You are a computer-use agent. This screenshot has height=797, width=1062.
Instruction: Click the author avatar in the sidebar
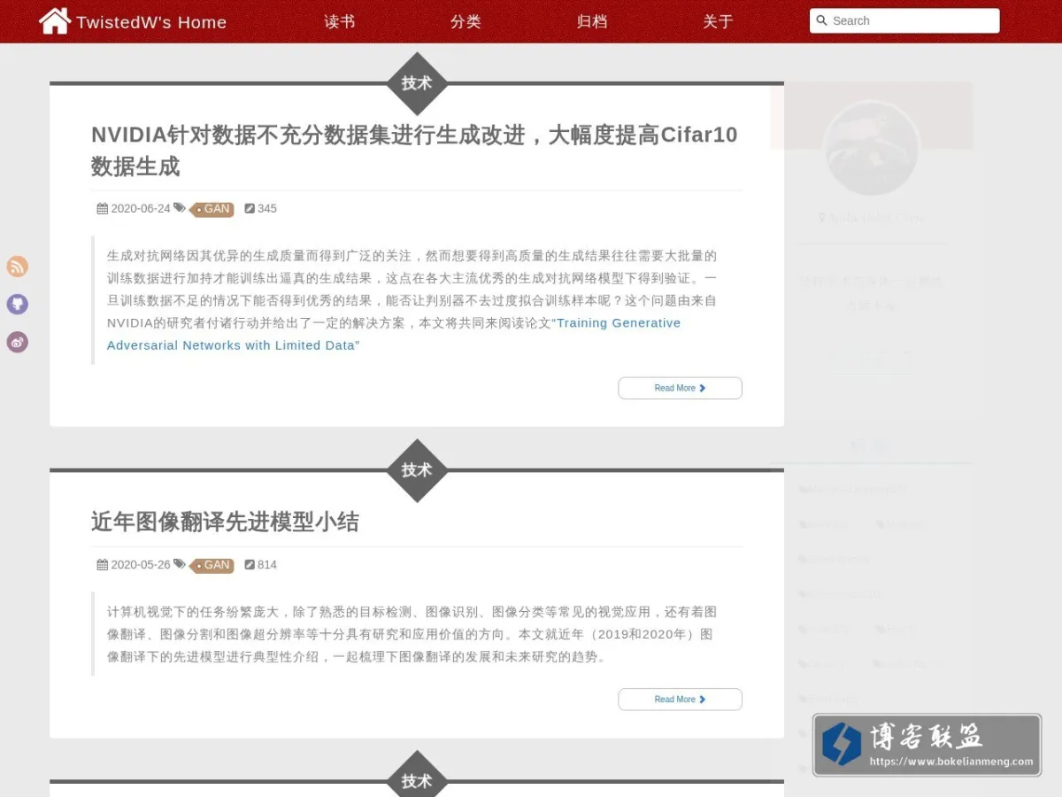(871, 149)
